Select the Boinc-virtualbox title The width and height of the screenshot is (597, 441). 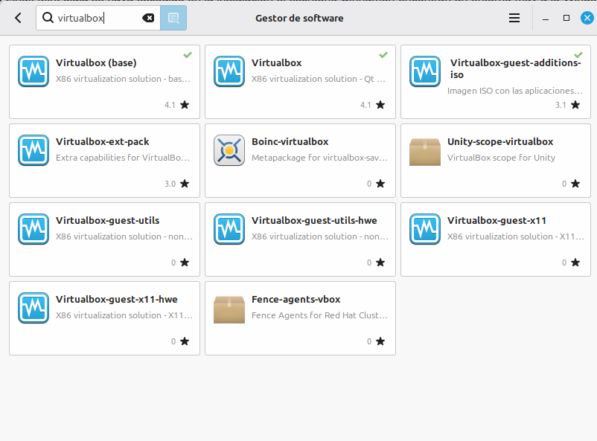pyautogui.click(x=290, y=141)
